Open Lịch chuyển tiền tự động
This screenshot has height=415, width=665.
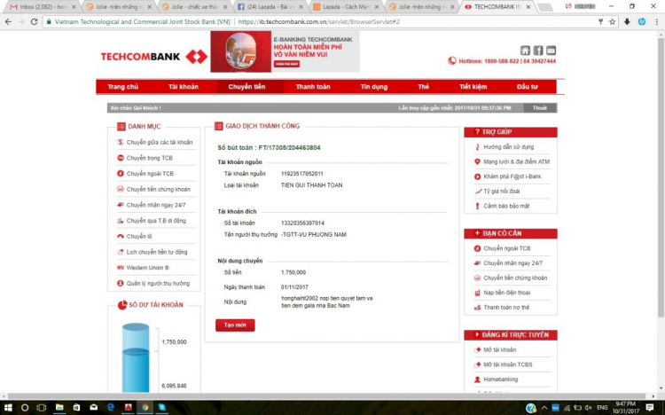(156, 252)
